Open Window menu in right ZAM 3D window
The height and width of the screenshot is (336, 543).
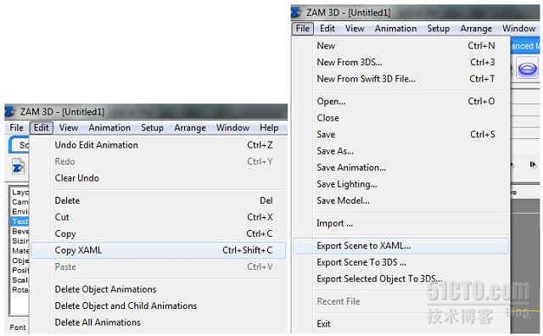click(519, 28)
